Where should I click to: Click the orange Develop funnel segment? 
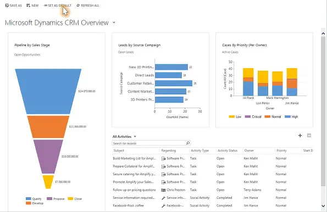(x=48, y=127)
